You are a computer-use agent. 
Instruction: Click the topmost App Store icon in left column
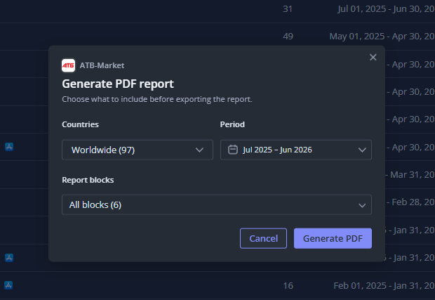click(x=9, y=147)
